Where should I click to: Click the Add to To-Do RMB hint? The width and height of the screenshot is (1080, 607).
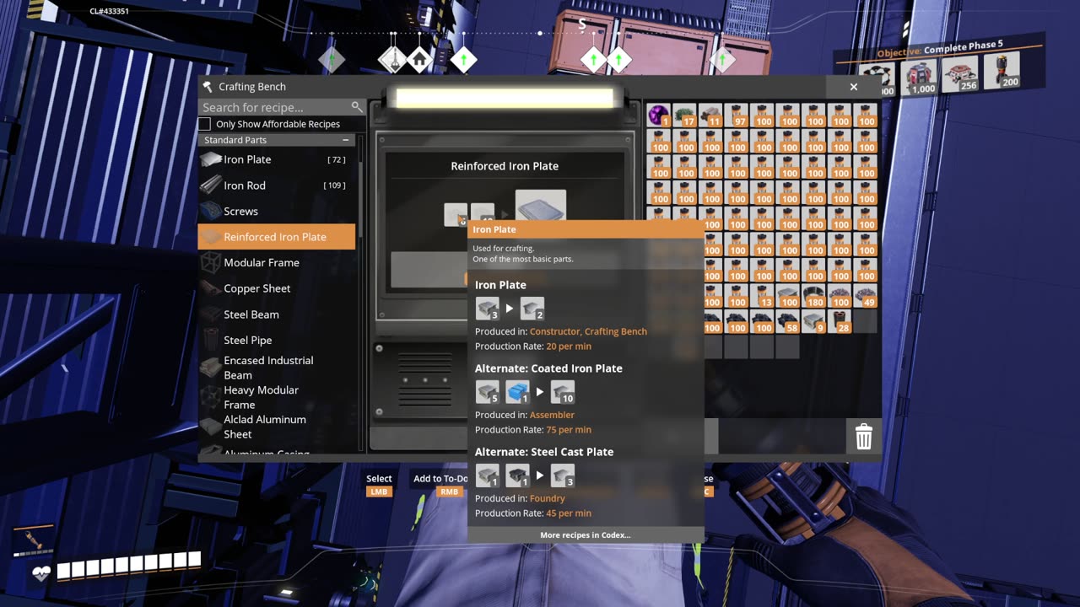click(x=440, y=485)
